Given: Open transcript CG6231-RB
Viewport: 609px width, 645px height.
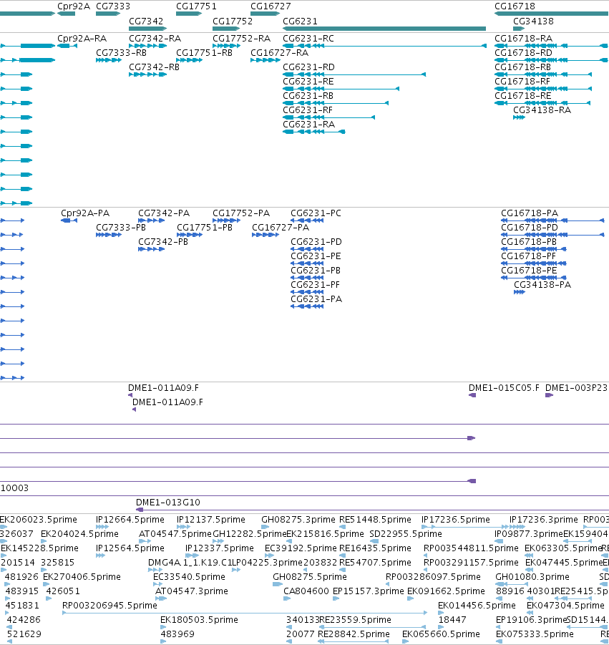Looking at the screenshot, I should pyautogui.click(x=308, y=95).
